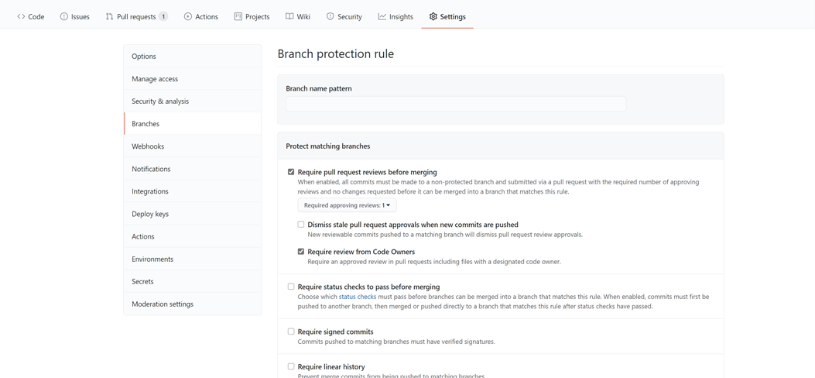Click the Projects board icon
The height and width of the screenshot is (378, 815).
point(238,16)
